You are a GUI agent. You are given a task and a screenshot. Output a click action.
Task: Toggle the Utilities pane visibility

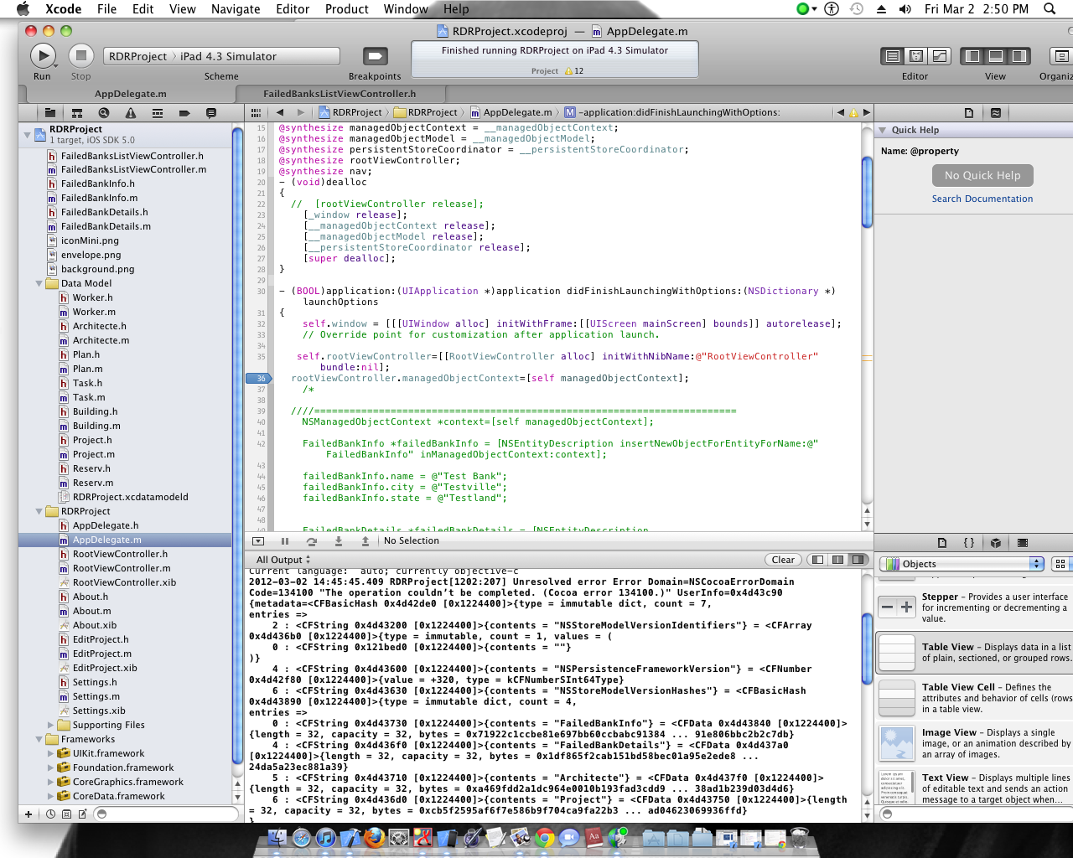coord(1019,56)
